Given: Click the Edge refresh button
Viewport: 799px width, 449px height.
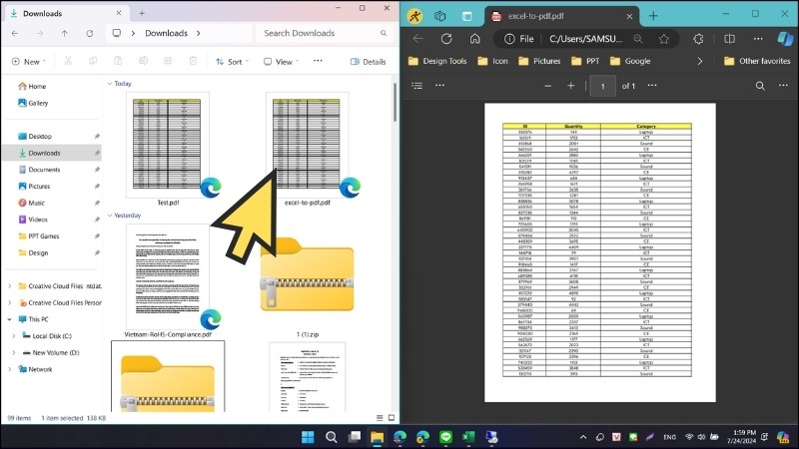Looking at the screenshot, I should (x=446, y=39).
